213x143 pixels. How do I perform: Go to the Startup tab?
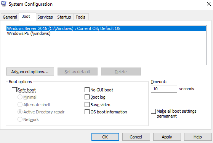coord(64,17)
